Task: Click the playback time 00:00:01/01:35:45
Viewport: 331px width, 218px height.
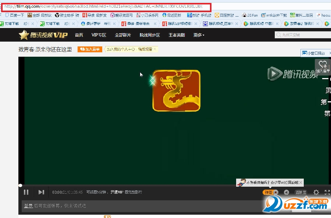Action: [67, 192]
